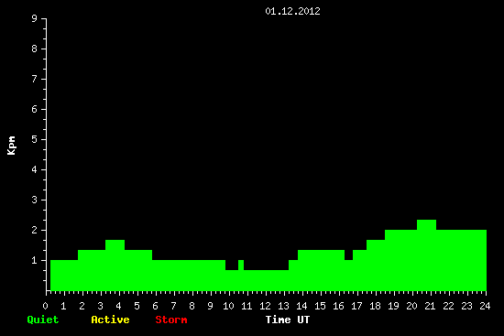Screen dimensions: 504x336
Task: Click the Time UT axis title
Action: [288, 320]
